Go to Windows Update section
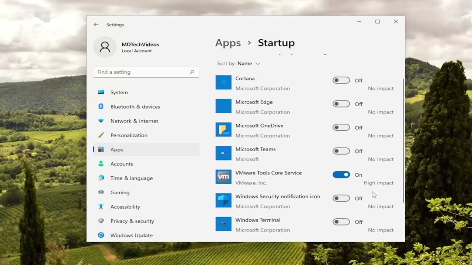 131,236
